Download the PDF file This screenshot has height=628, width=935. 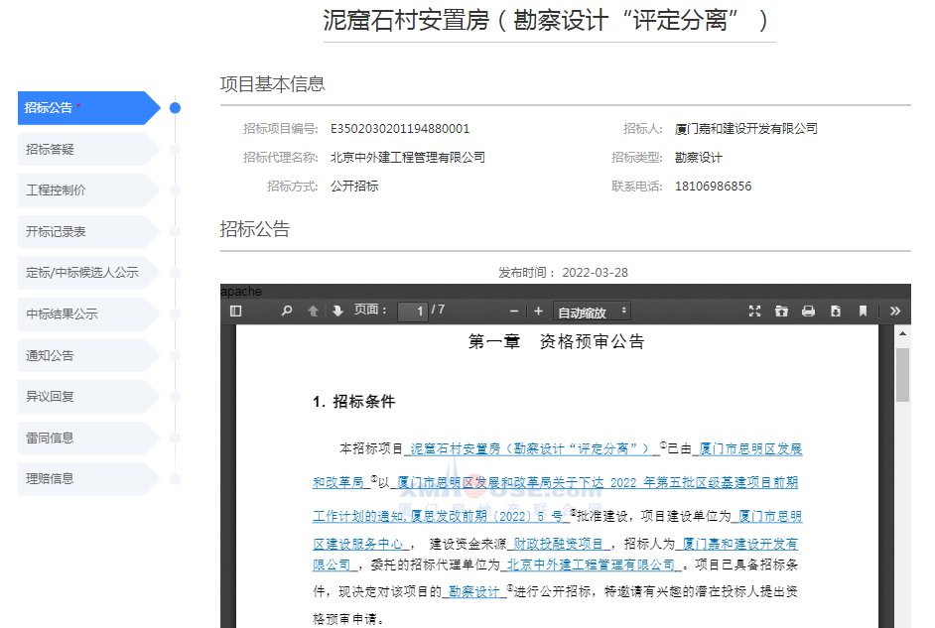[835, 312]
